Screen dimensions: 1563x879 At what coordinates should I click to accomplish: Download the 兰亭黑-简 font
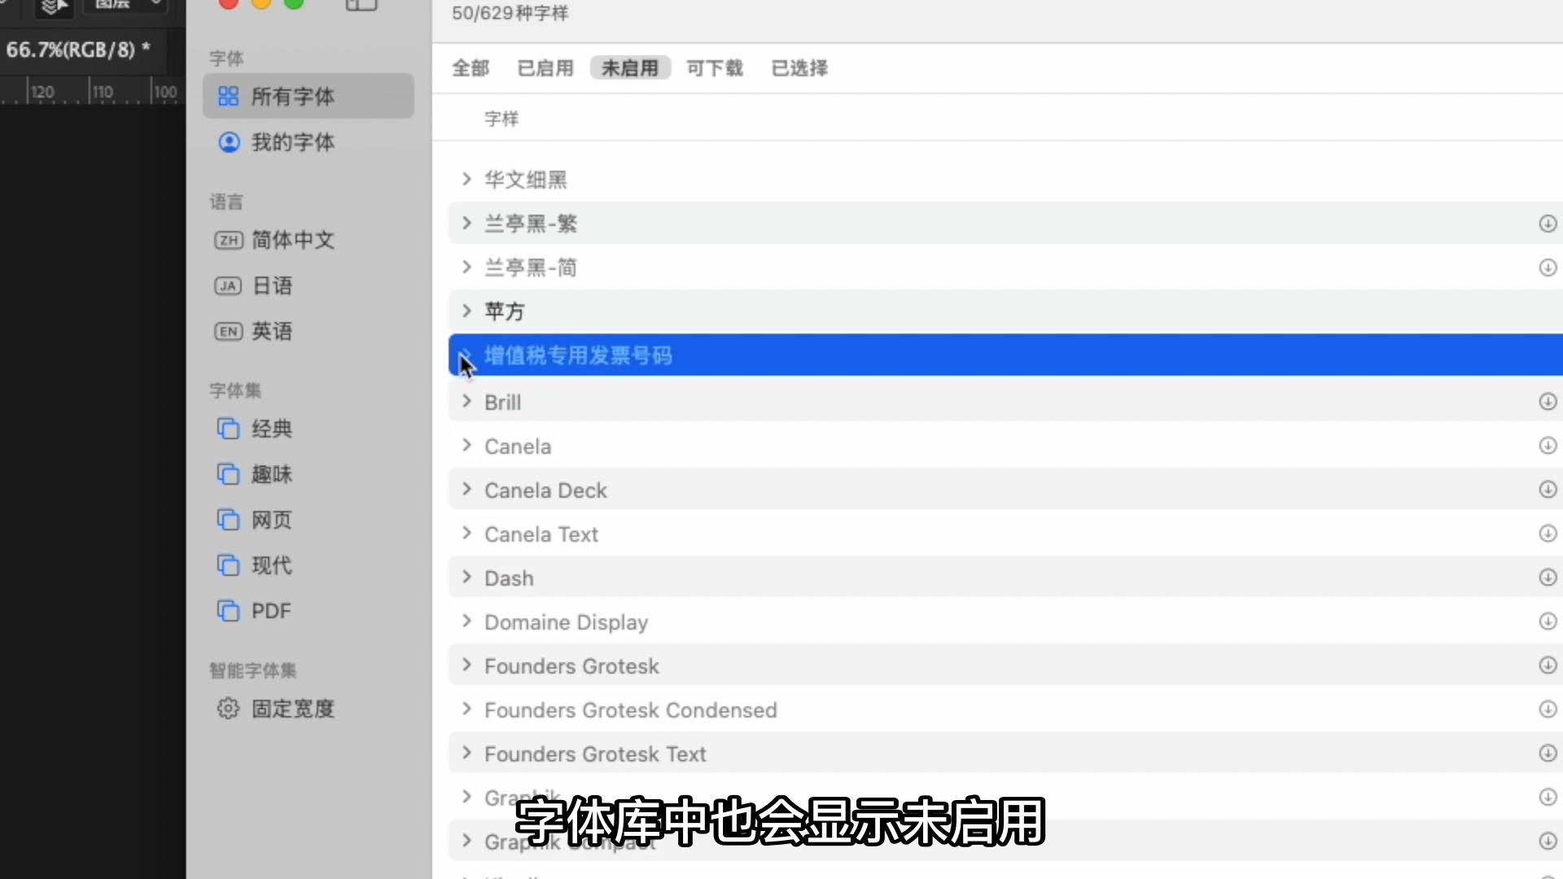(1547, 267)
